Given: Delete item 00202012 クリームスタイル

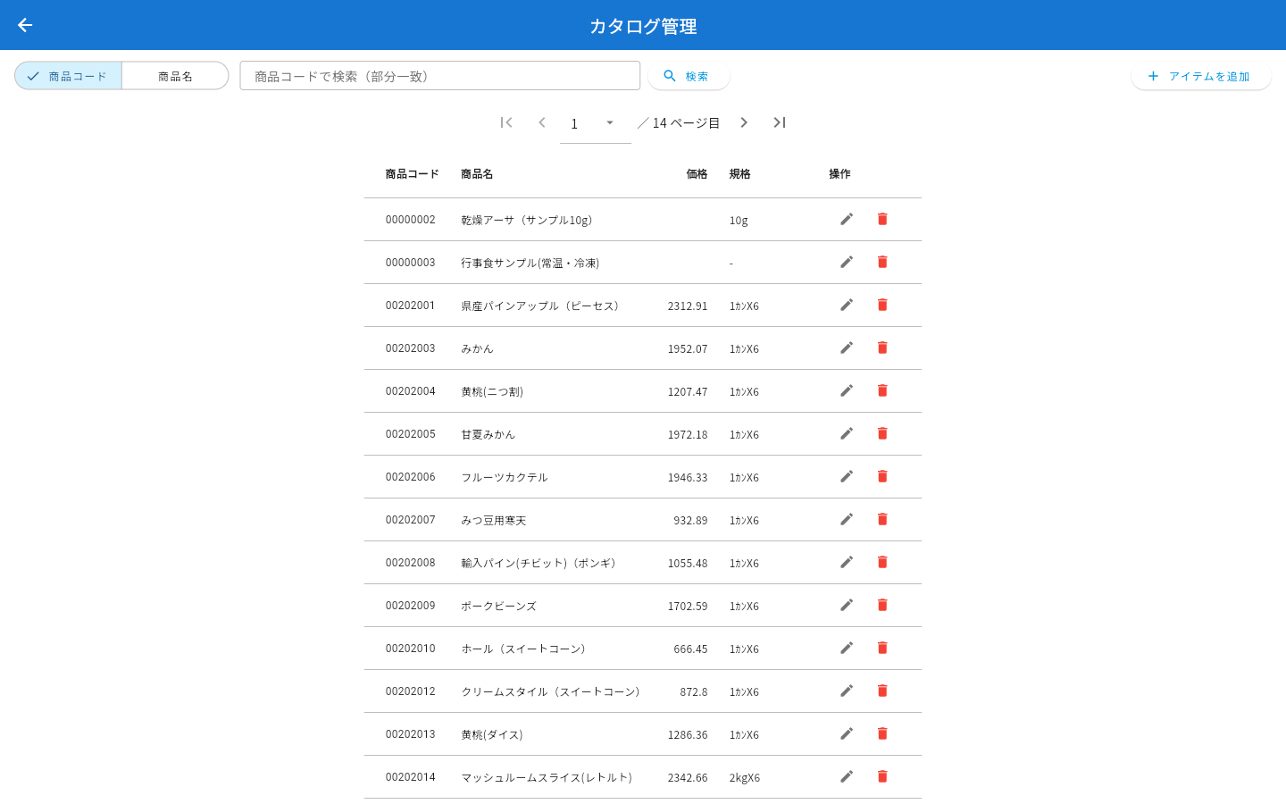Looking at the screenshot, I should click(882, 691).
